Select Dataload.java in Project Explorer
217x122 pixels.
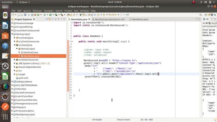click(31, 52)
